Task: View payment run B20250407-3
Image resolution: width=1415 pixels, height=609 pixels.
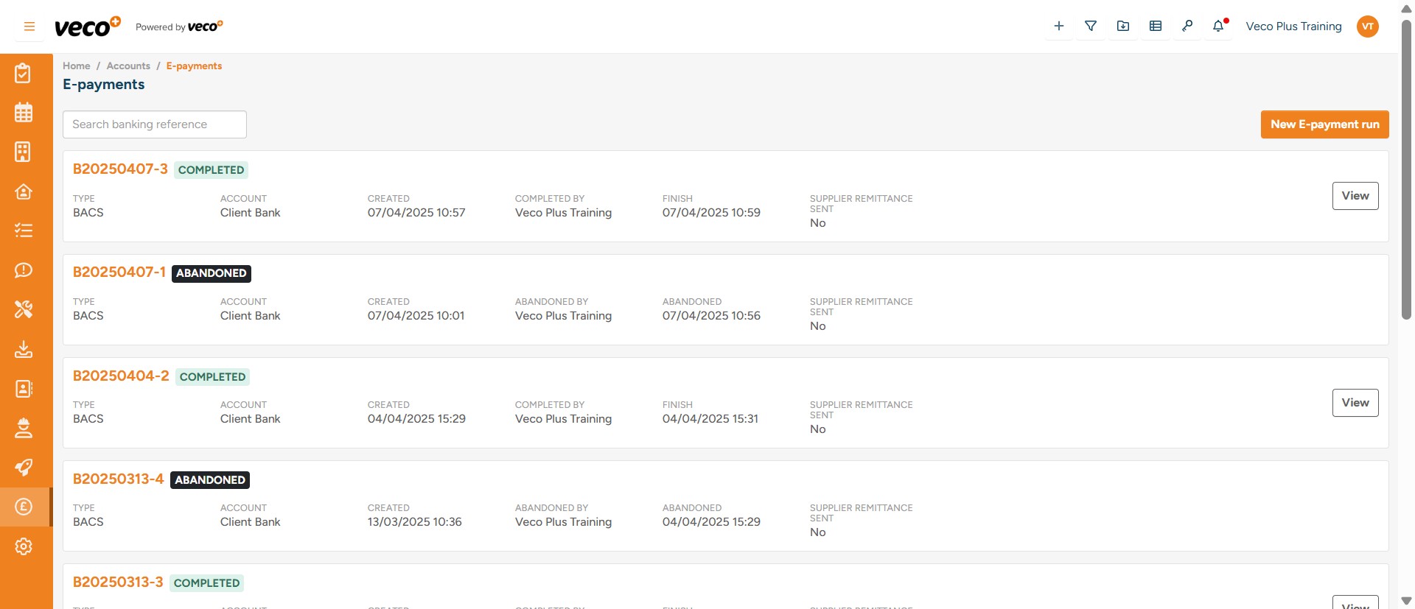Action: tap(1355, 196)
